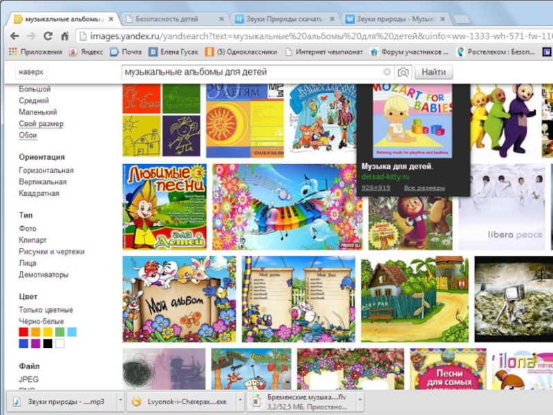553x415 pixels.
Task: Click the browser forward arrow
Action: tap(31, 36)
